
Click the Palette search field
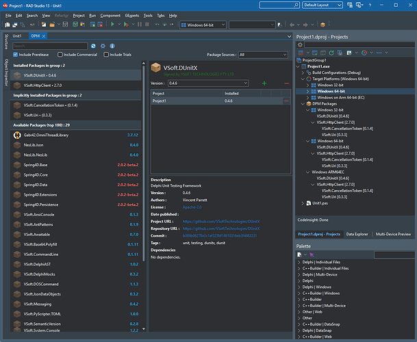[394, 255]
